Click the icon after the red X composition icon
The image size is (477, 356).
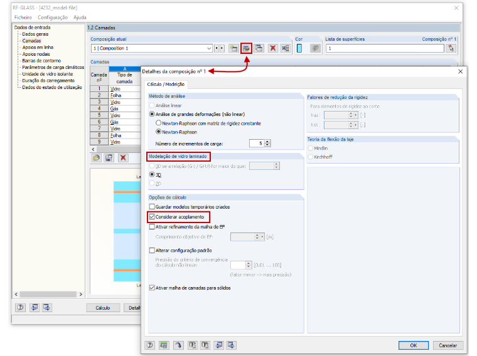pos(286,48)
